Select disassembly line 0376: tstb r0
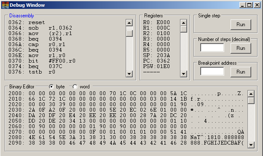The height and width of the screenshot is (156, 263). click(32, 72)
